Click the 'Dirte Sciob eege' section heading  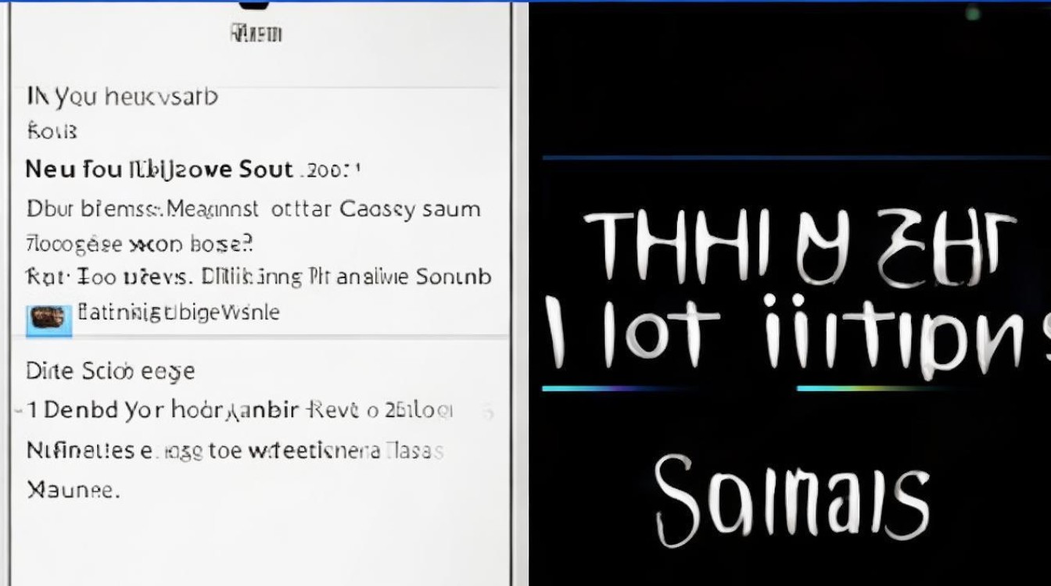[110, 370]
